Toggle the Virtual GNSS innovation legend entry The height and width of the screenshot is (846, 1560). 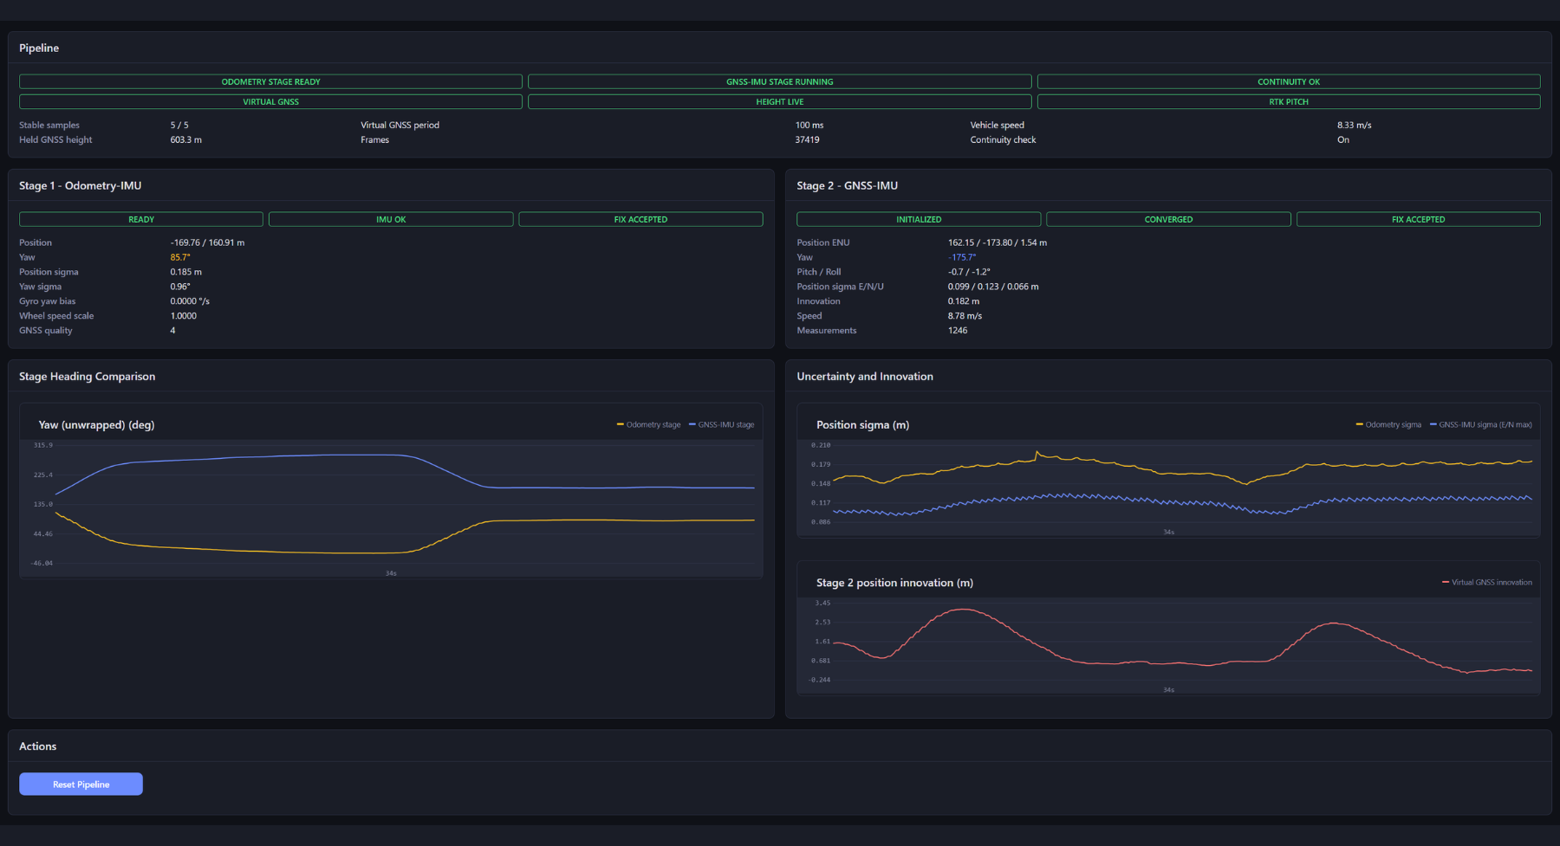point(1487,582)
